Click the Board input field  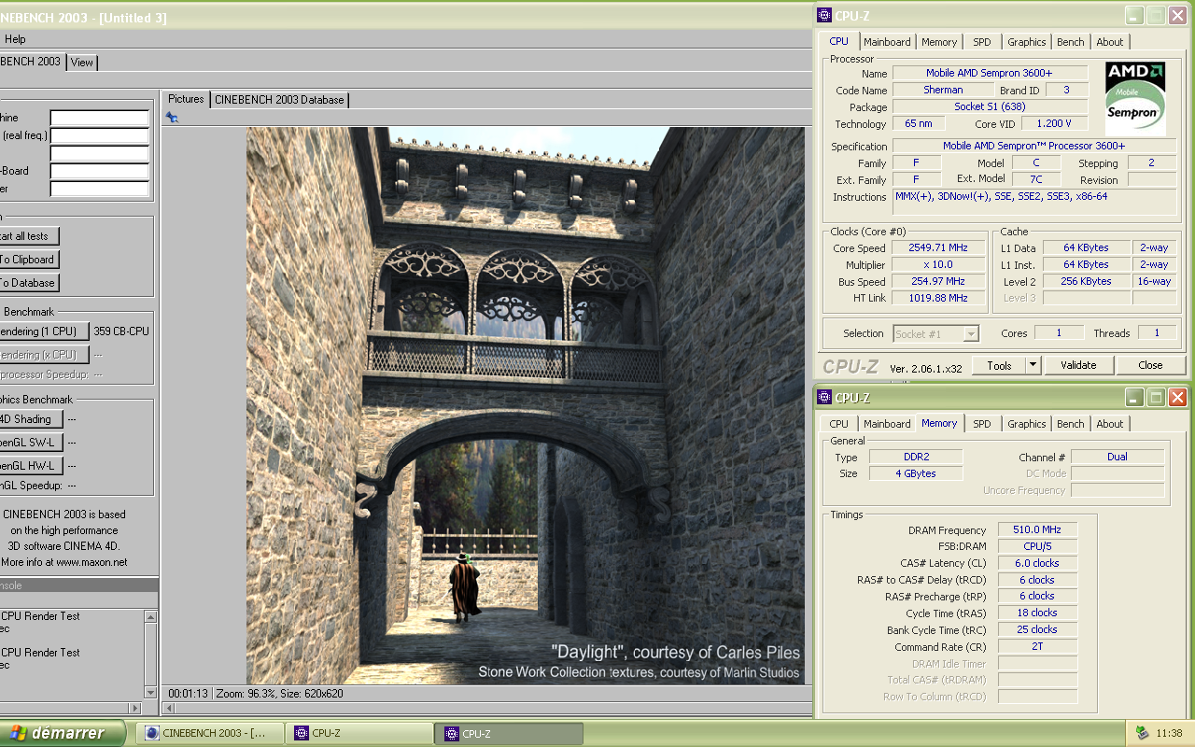[x=100, y=171]
